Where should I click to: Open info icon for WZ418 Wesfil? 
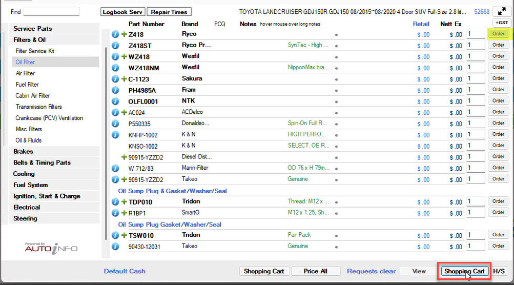pos(115,56)
